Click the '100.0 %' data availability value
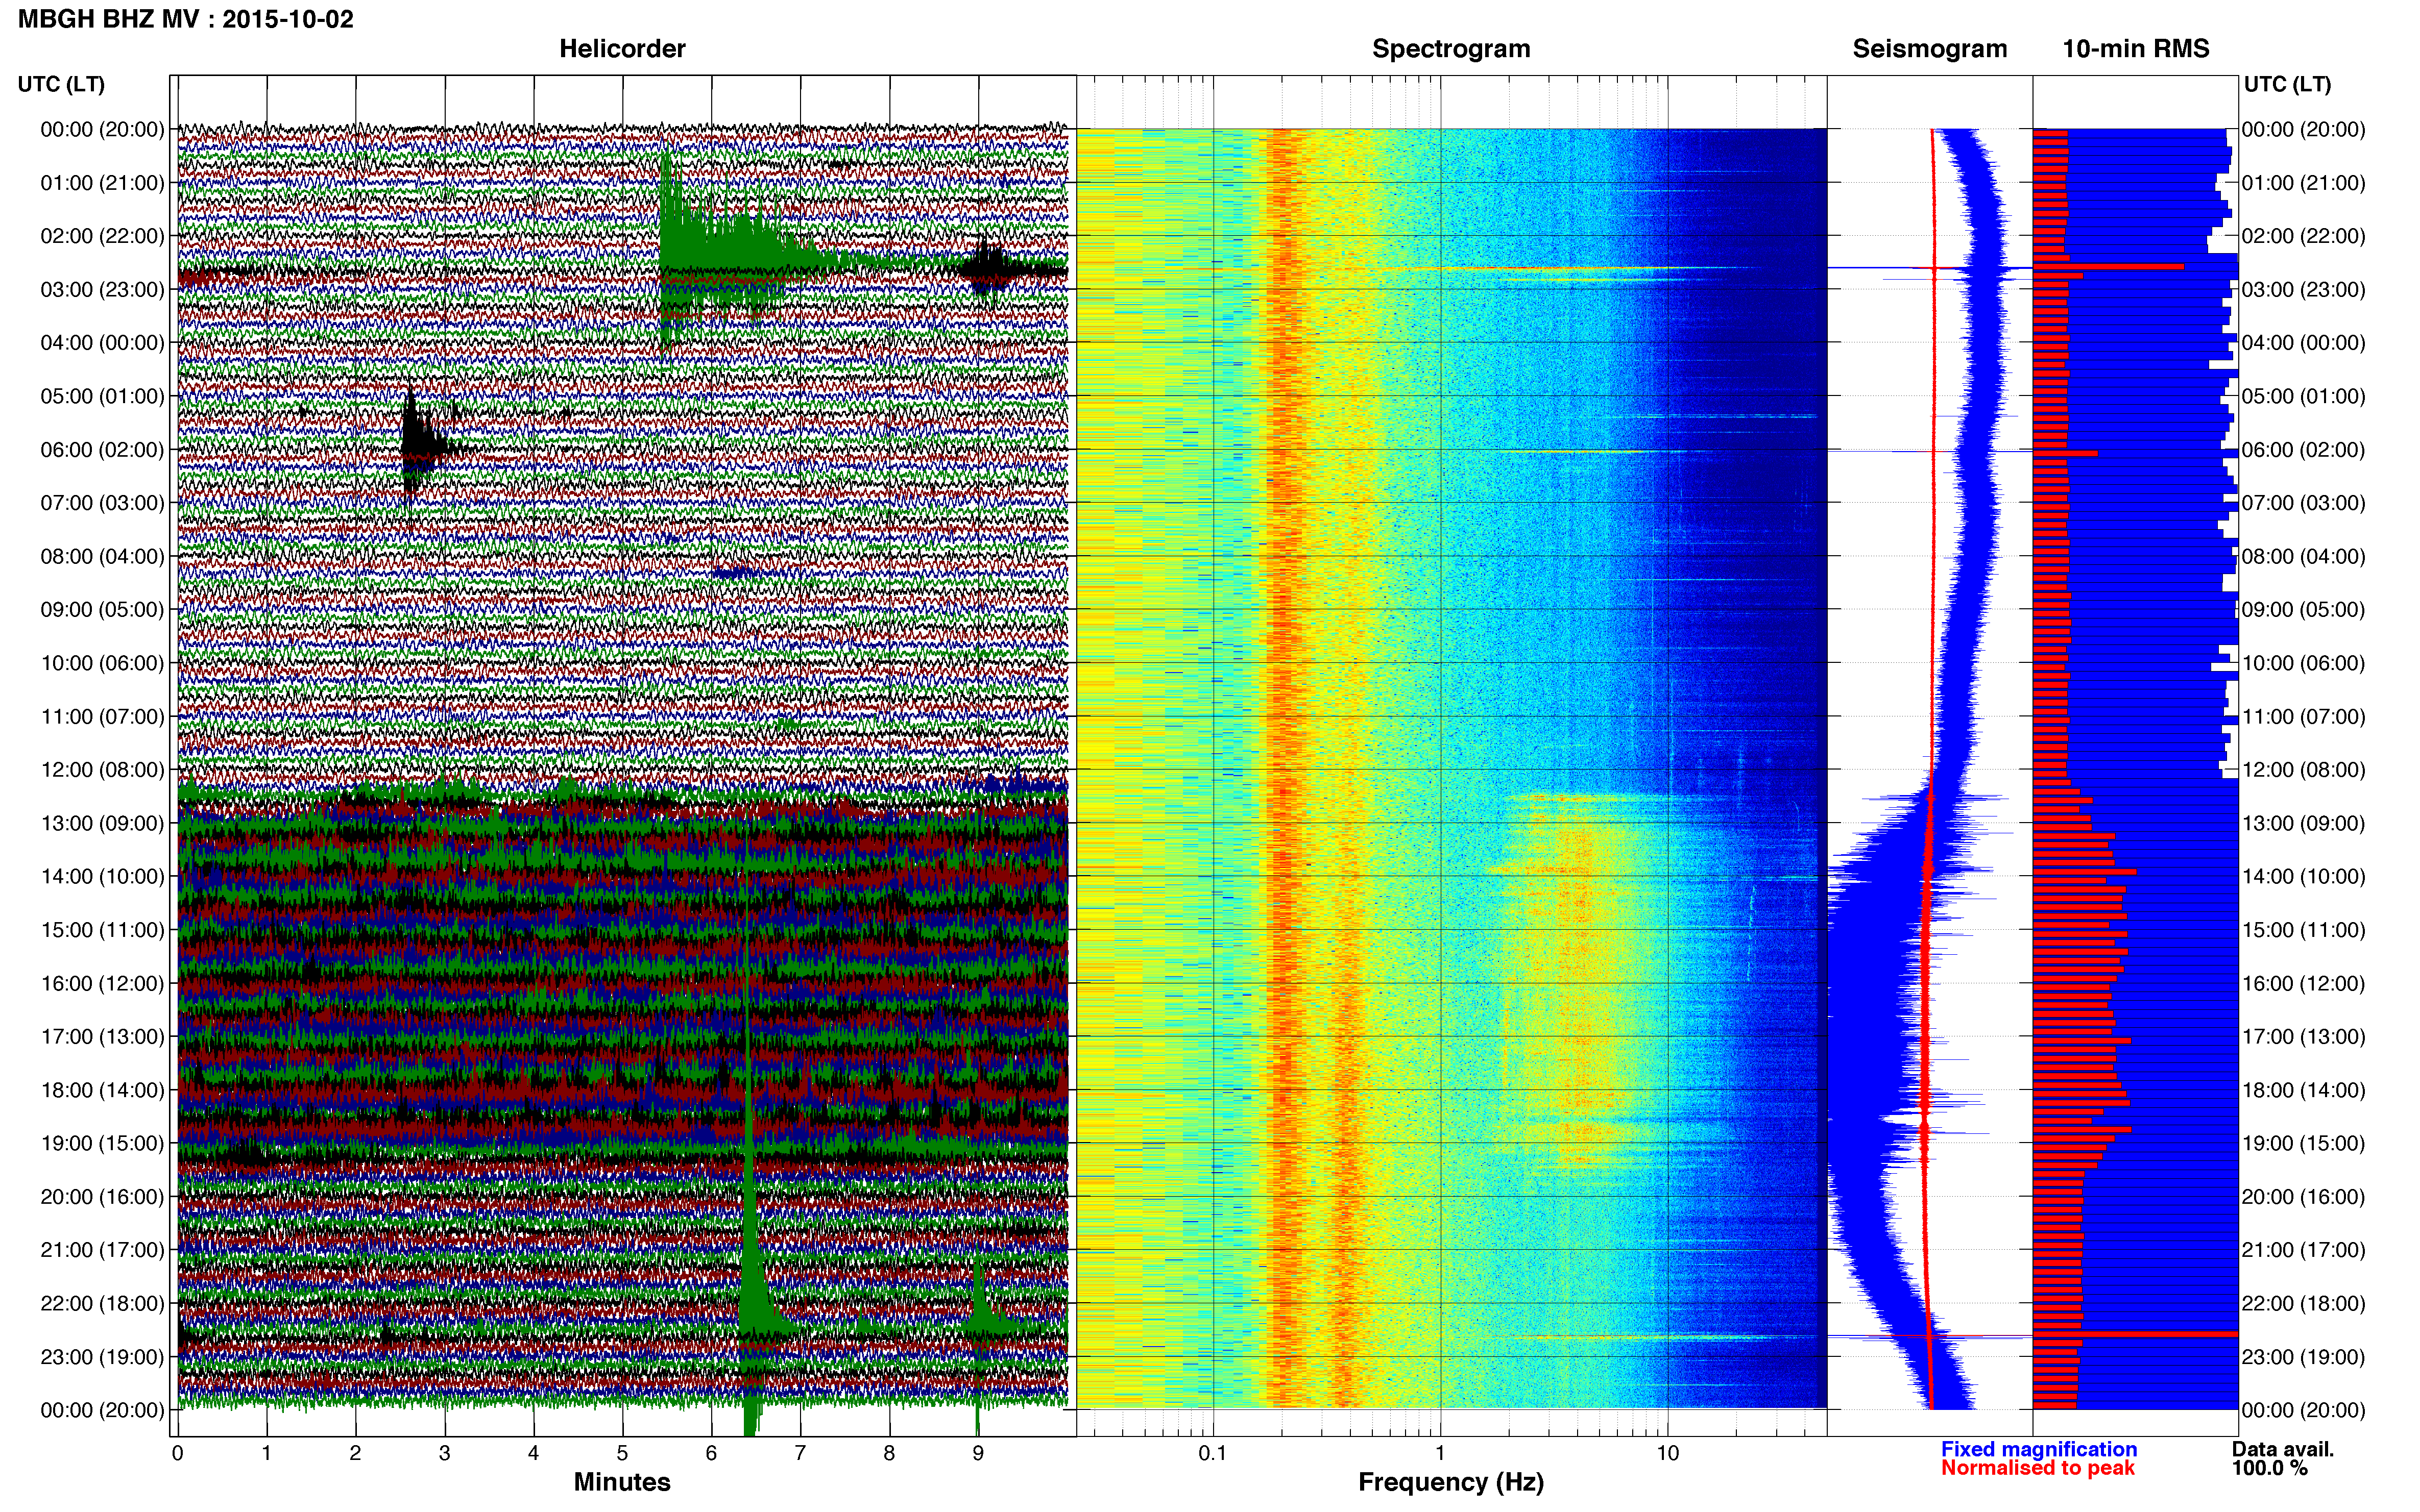 point(2270,1468)
